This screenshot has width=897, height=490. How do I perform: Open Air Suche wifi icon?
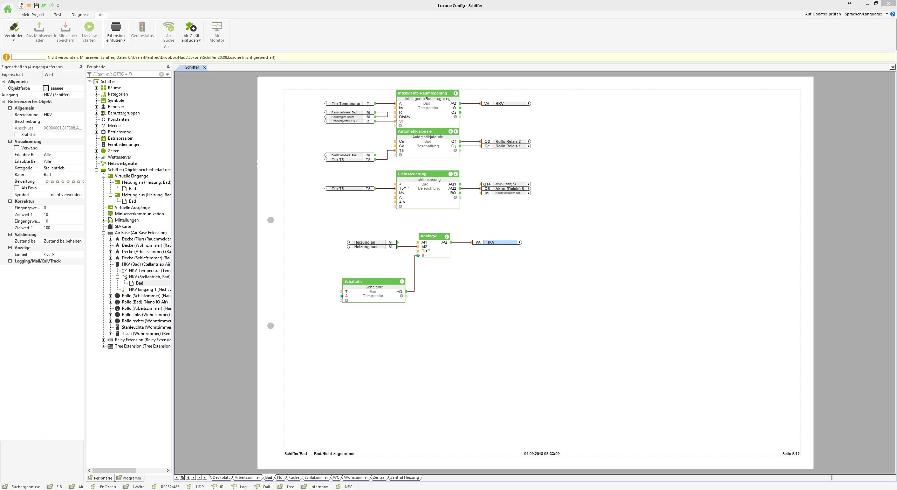coord(169,27)
